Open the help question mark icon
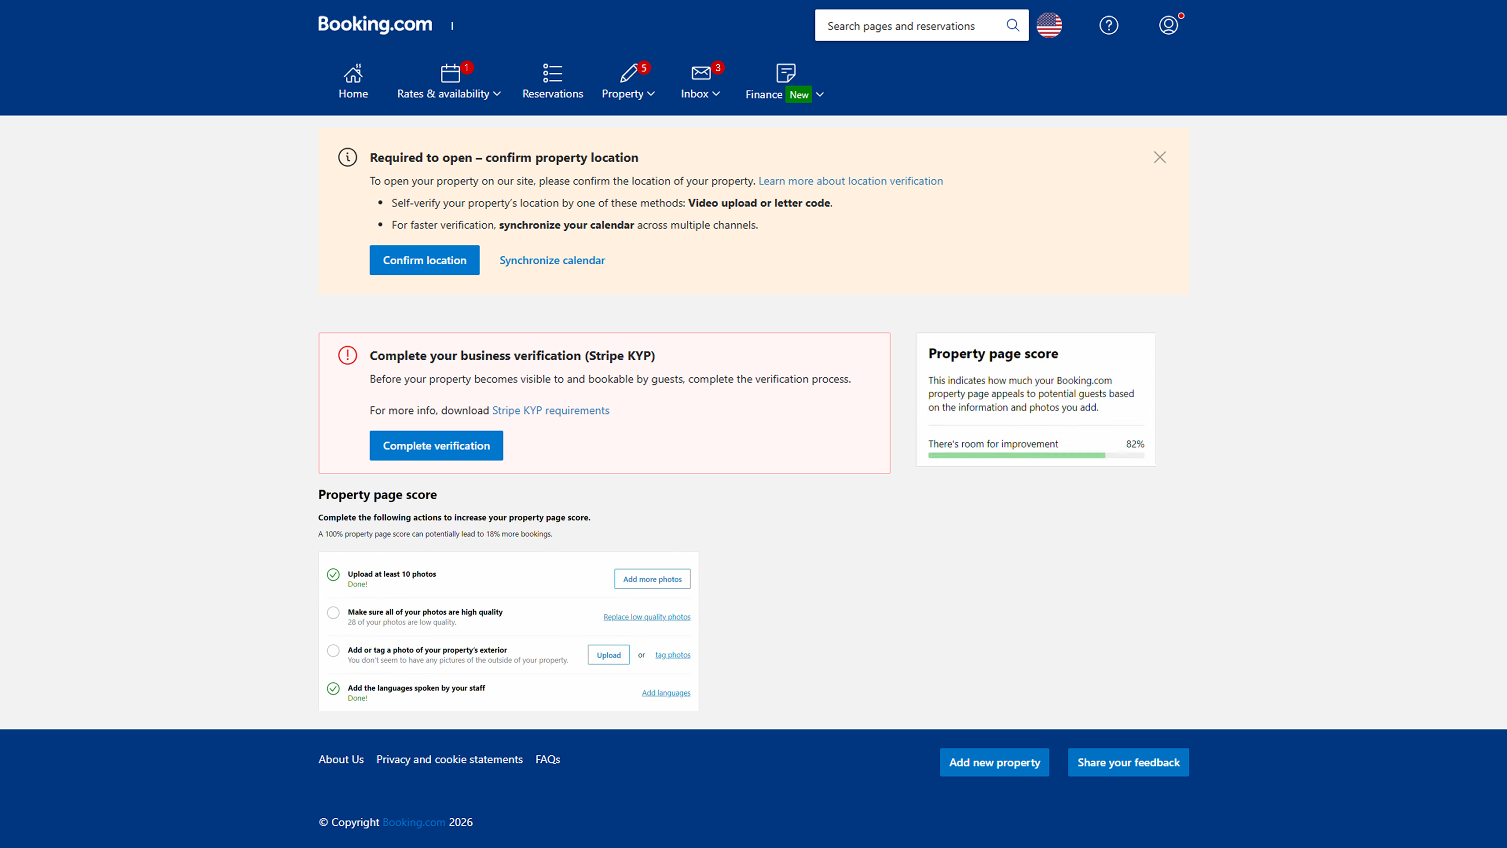The height and width of the screenshot is (848, 1507). coord(1109,25)
